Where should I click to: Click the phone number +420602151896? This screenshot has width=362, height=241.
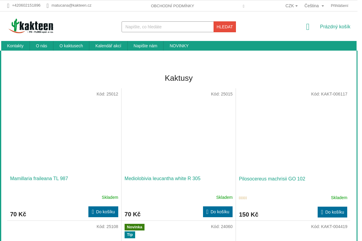26,5
